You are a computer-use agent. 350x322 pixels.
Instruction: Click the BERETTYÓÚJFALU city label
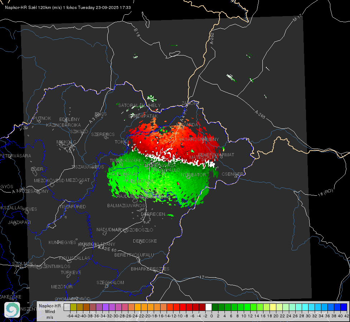[134, 255]
